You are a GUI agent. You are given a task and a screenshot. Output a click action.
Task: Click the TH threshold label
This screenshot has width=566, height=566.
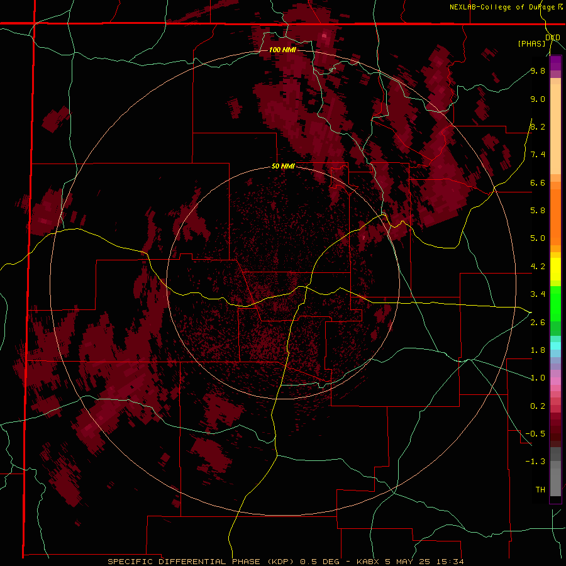(540, 490)
